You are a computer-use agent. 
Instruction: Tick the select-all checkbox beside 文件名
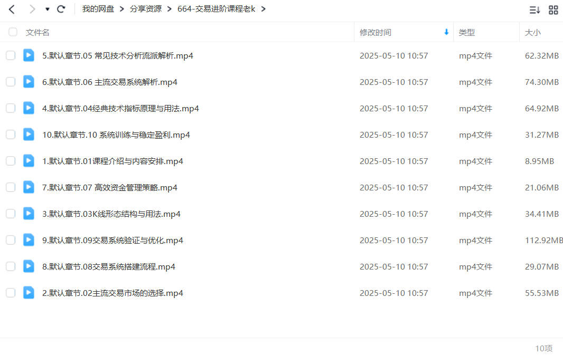[x=13, y=32]
